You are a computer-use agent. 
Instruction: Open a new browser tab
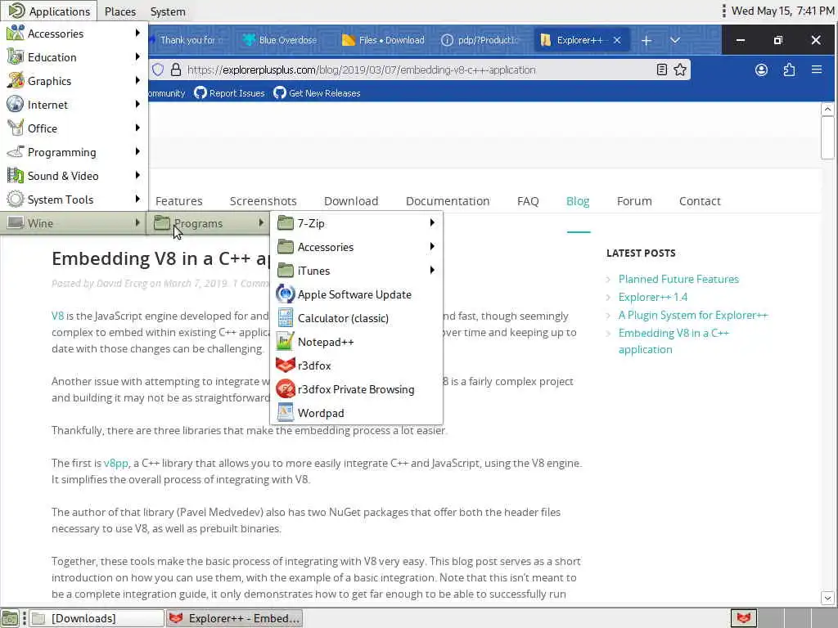647,40
